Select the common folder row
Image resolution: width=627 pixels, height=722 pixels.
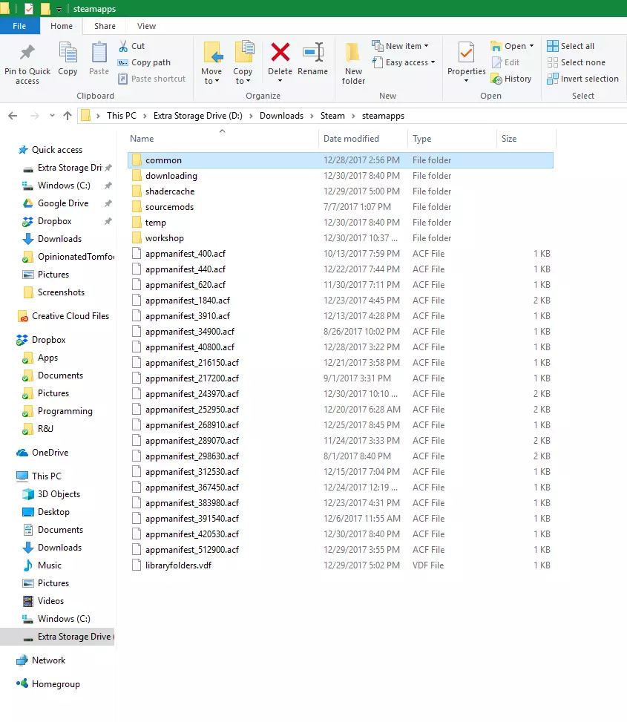[341, 160]
